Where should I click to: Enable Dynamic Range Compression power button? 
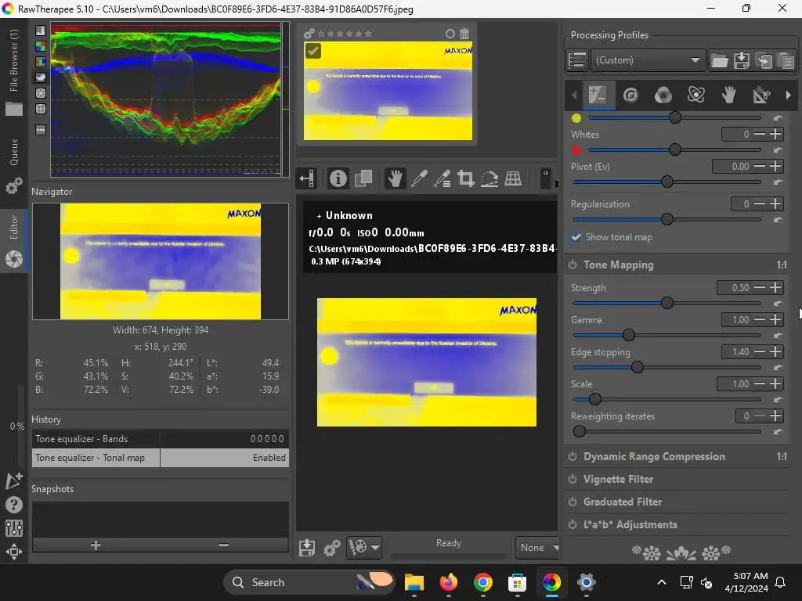[x=573, y=456]
